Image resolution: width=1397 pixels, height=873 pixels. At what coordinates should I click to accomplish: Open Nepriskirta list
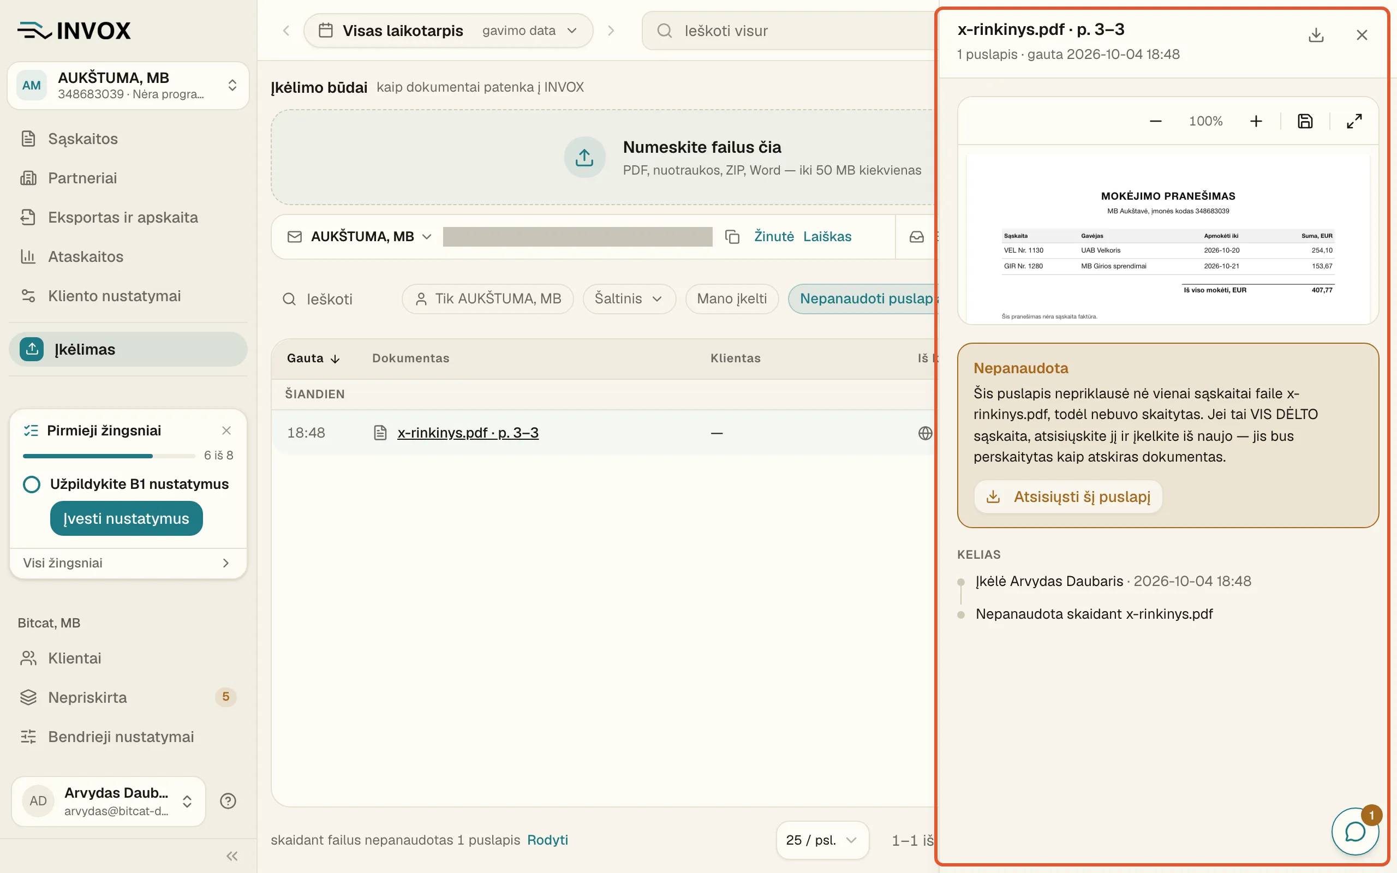tap(128, 697)
